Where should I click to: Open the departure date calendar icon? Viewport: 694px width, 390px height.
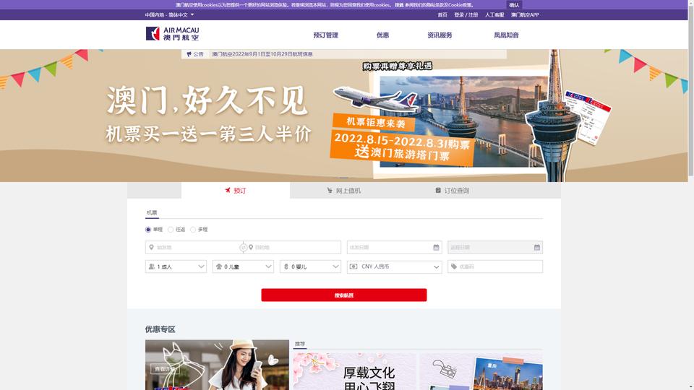point(436,248)
